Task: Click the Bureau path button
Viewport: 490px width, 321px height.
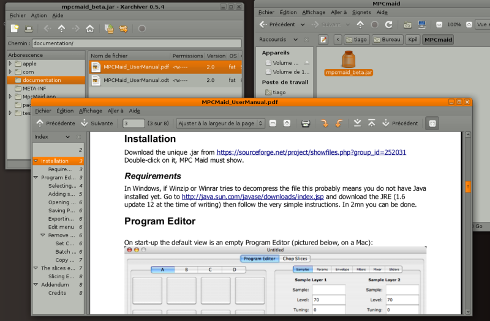Action: (387, 40)
